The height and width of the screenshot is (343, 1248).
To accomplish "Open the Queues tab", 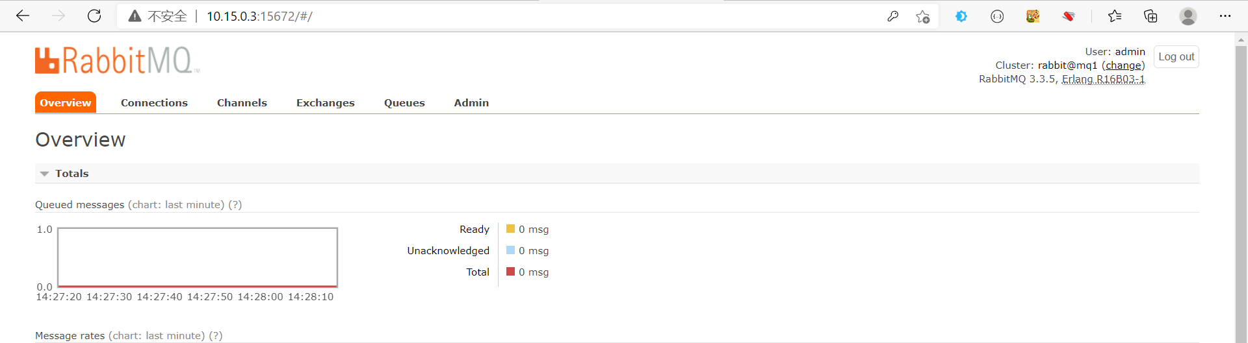I will (404, 102).
